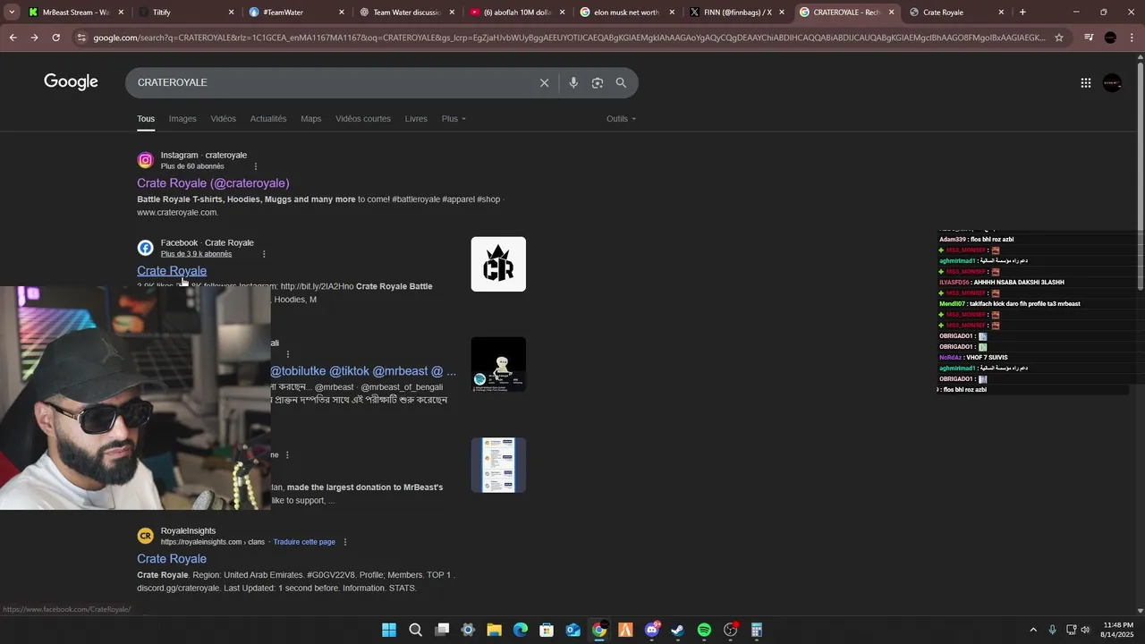Go to the Google logo homepage

(71, 82)
